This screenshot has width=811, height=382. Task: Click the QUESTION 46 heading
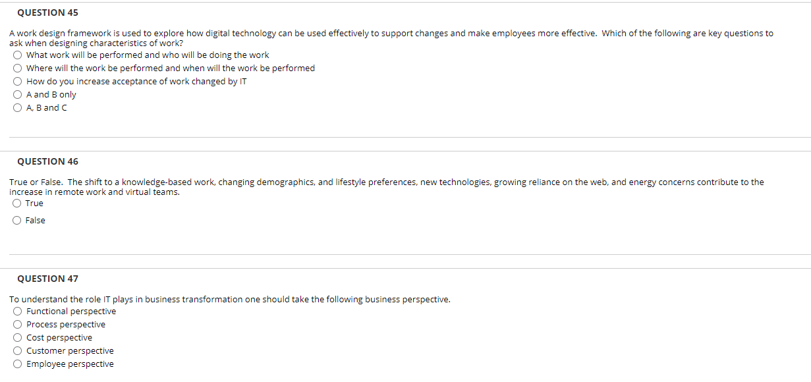(x=47, y=161)
